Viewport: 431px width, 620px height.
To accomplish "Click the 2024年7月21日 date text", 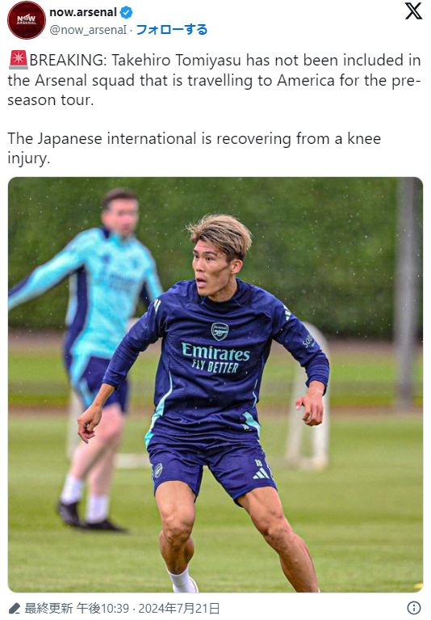I will (x=179, y=608).
